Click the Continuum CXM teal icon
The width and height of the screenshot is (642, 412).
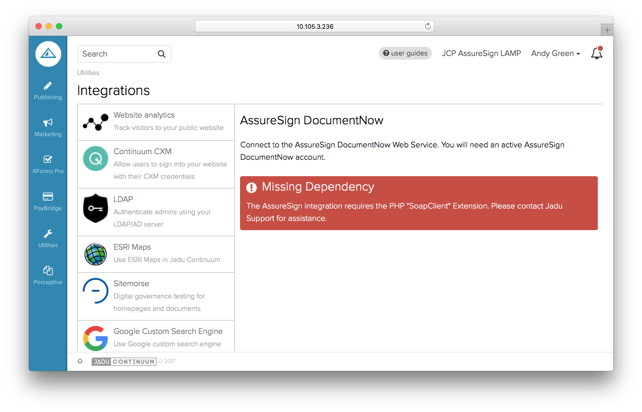[x=96, y=159]
